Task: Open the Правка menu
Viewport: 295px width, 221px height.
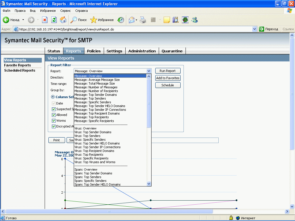Action: 20,11
